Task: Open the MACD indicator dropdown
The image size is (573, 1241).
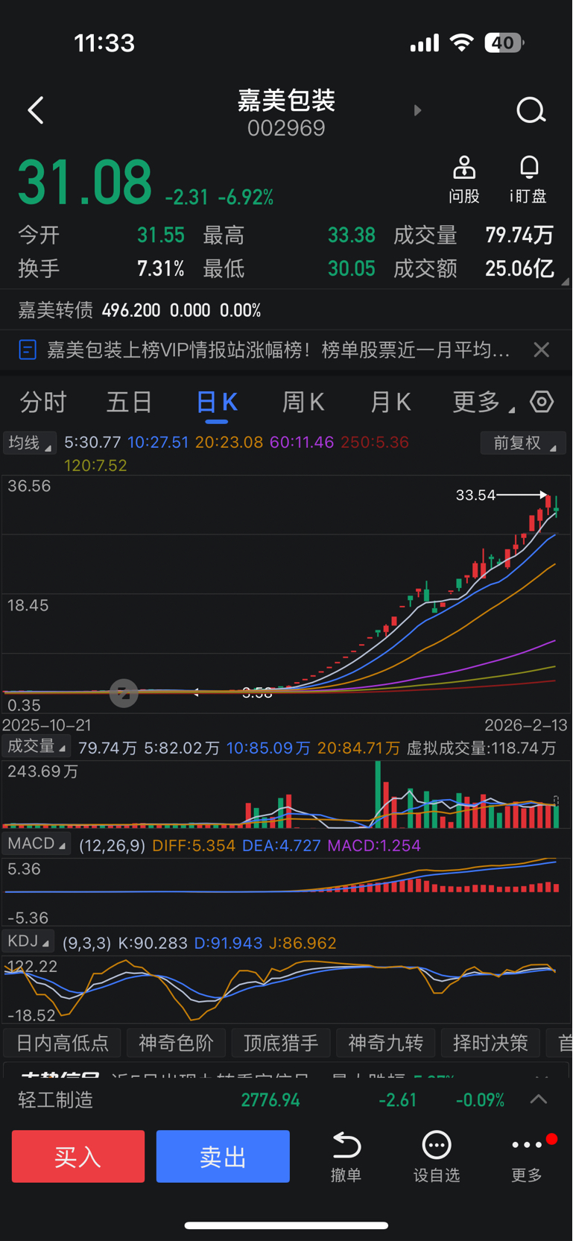Action: [x=37, y=844]
